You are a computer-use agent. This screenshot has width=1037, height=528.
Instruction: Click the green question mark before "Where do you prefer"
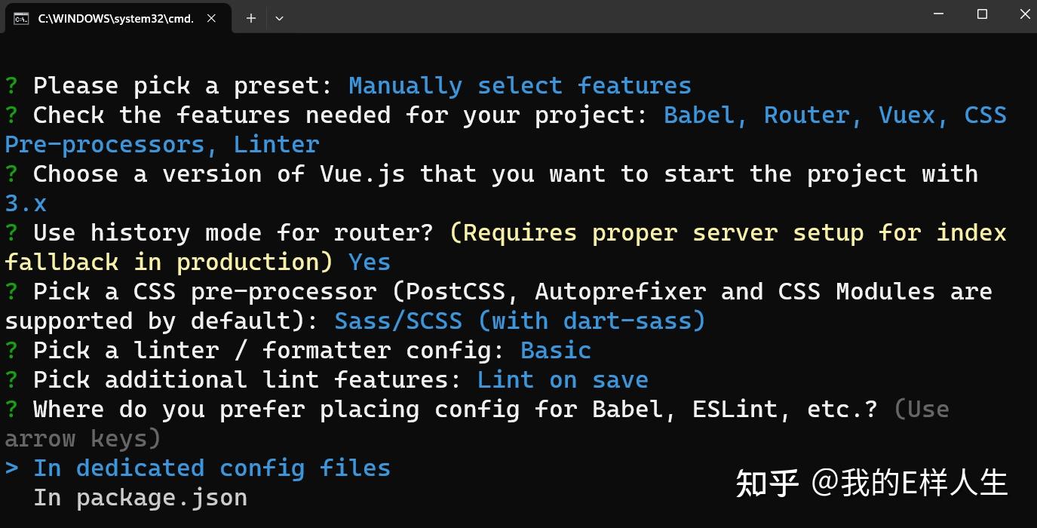pyautogui.click(x=11, y=410)
